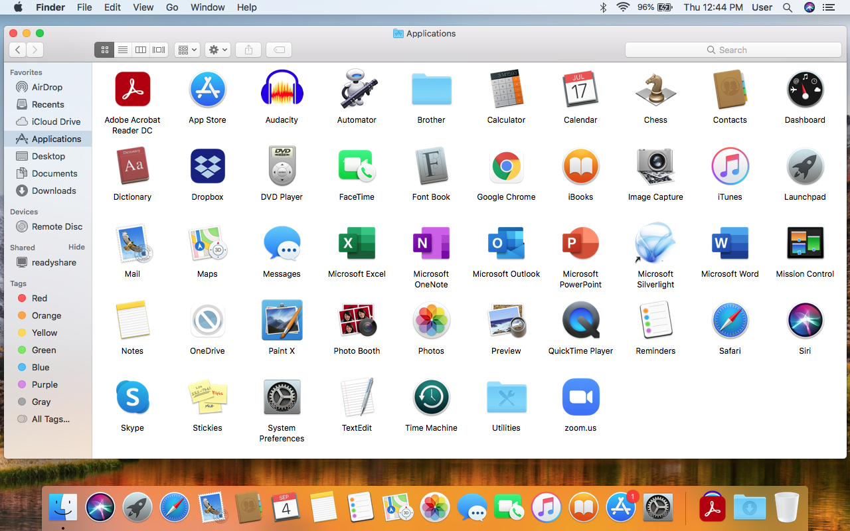The height and width of the screenshot is (531, 850).
Task: Open the Window menu
Action: (x=208, y=7)
